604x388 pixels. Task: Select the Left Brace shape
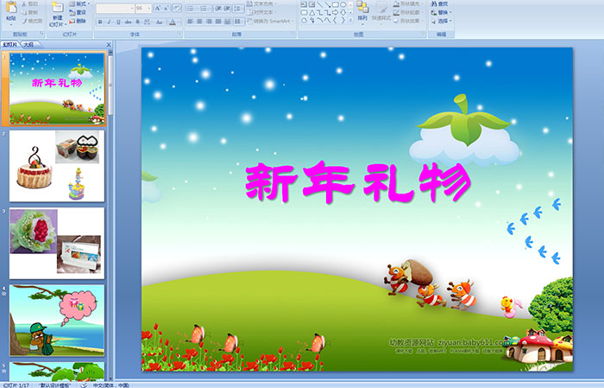point(335,20)
